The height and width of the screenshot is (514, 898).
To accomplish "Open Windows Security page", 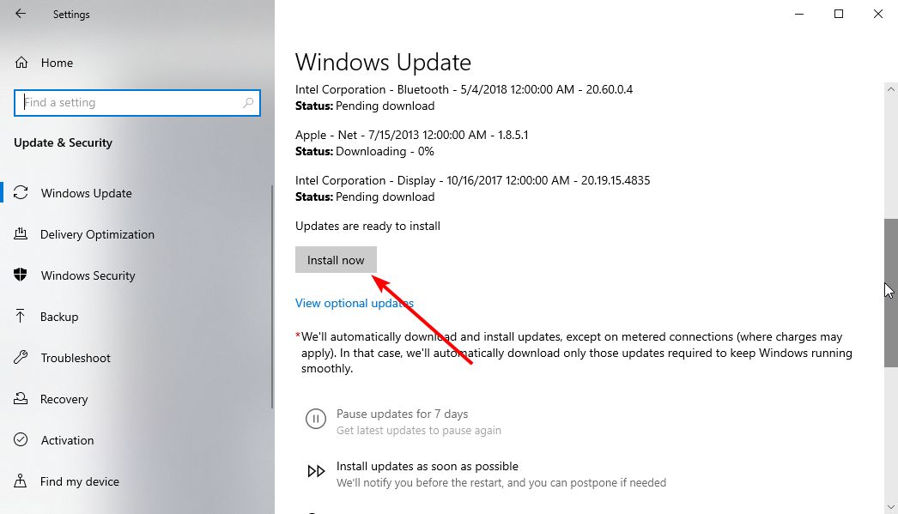I will tap(88, 276).
